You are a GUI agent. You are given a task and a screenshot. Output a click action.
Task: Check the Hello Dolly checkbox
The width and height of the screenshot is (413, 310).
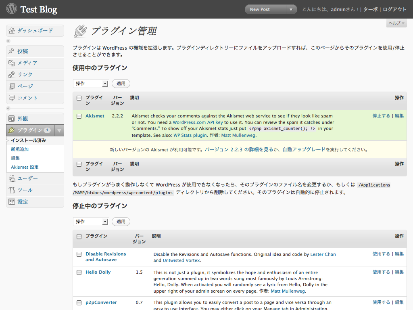[79, 272]
